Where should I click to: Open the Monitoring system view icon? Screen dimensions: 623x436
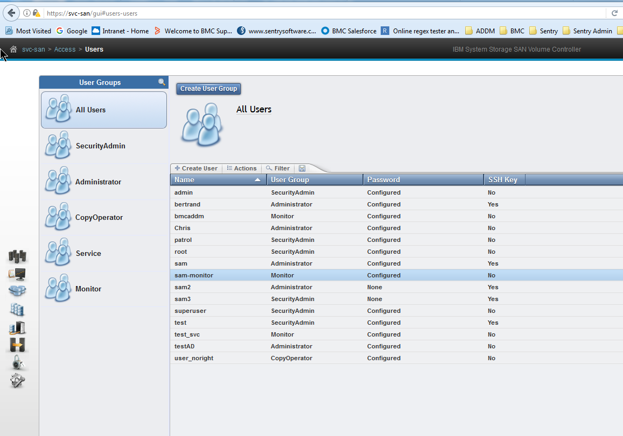click(17, 256)
